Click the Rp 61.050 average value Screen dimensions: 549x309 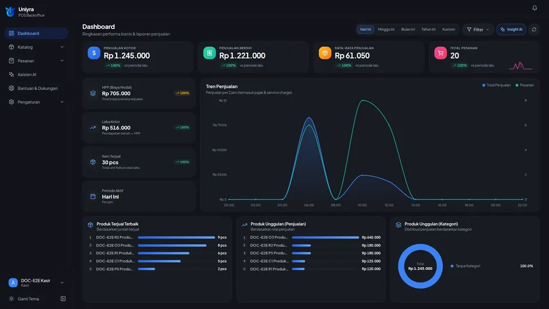tap(352, 56)
